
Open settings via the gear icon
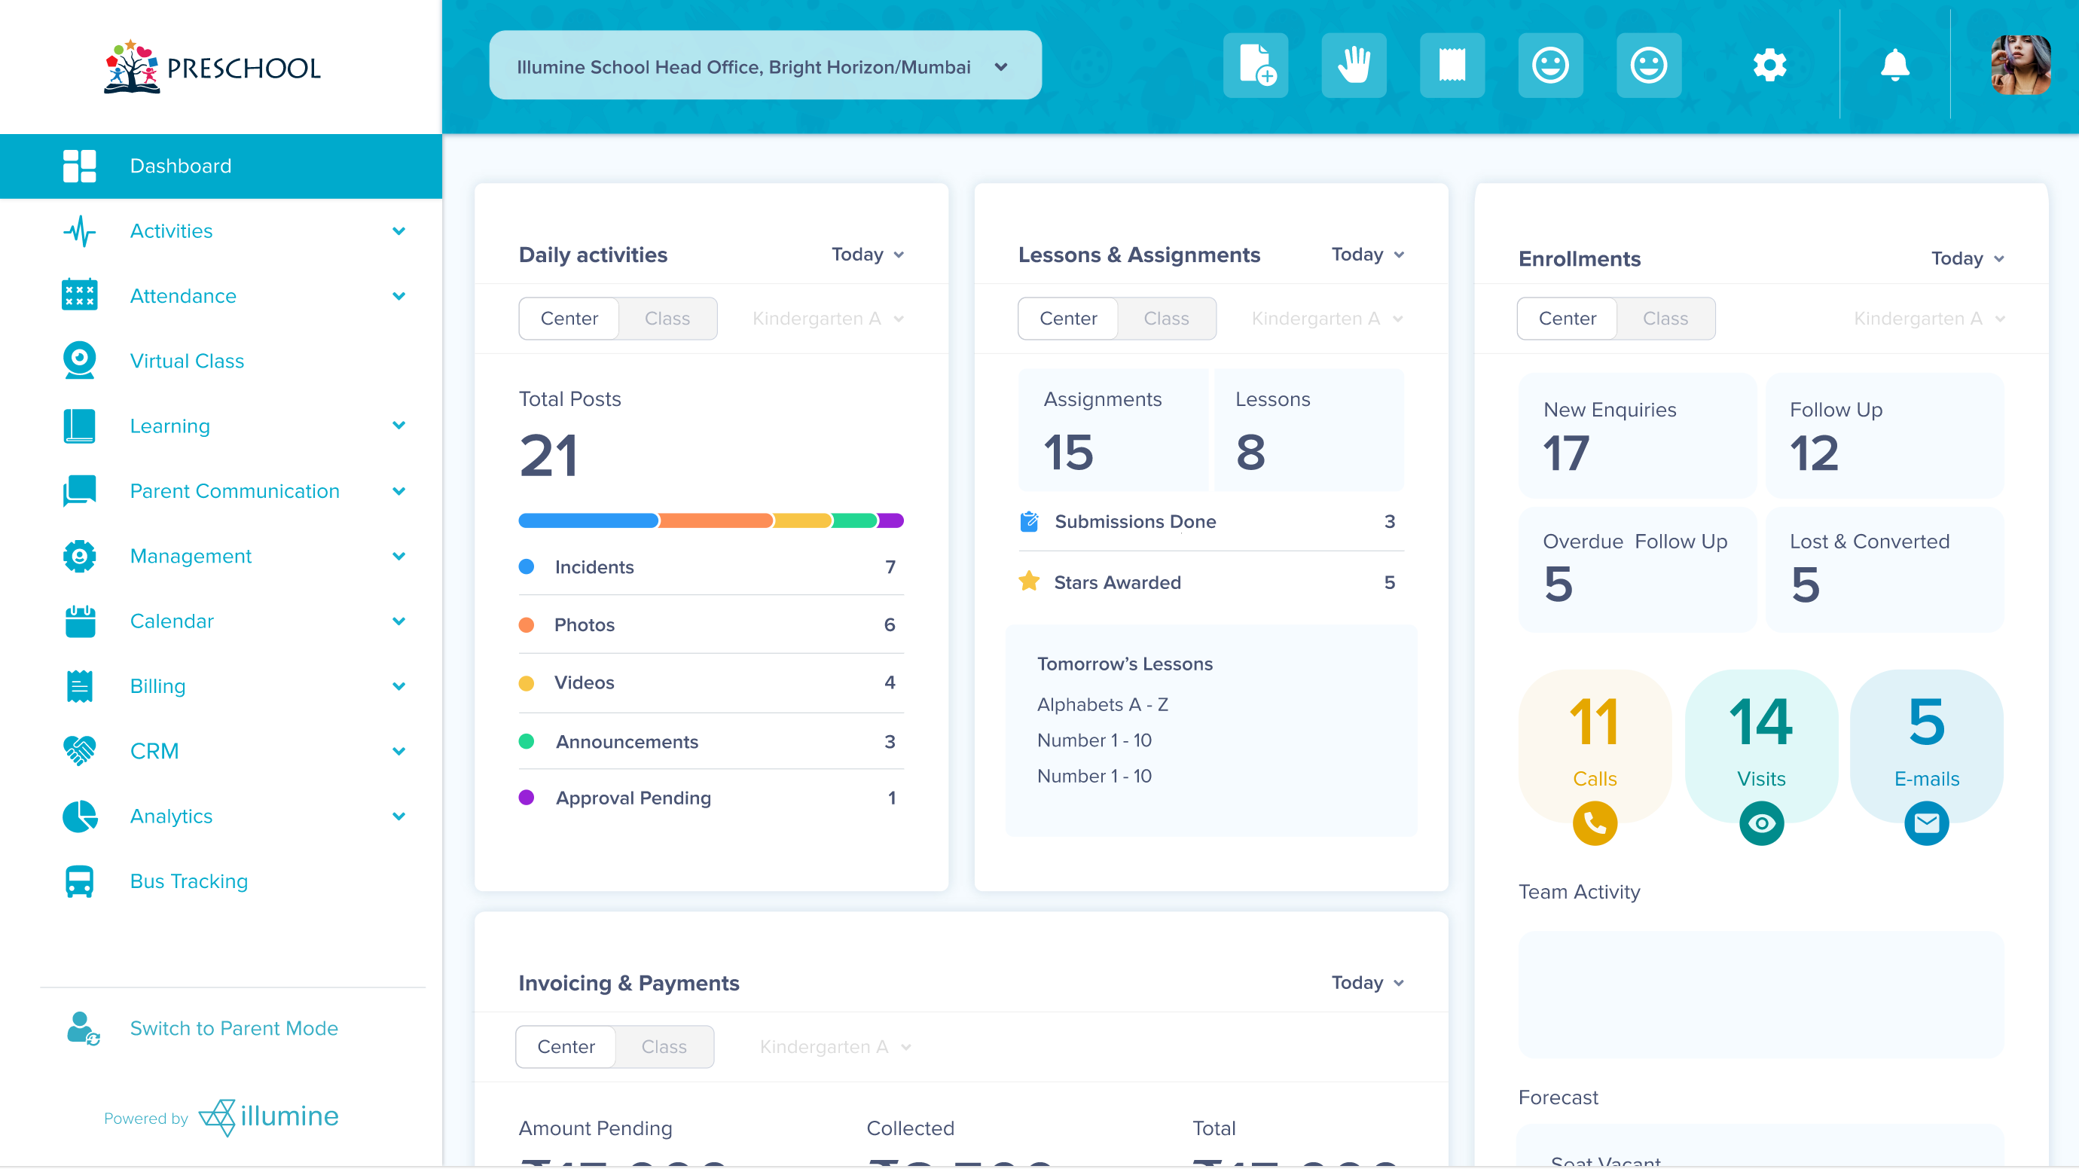[x=1769, y=66]
